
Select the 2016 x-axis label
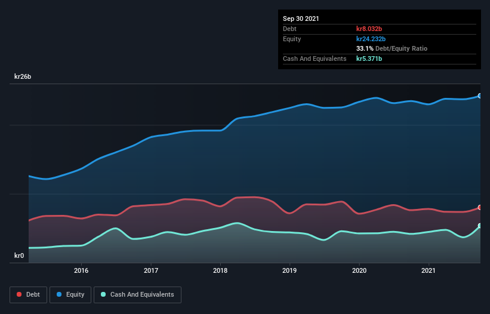pyautogui.click(x=82, y=271)
